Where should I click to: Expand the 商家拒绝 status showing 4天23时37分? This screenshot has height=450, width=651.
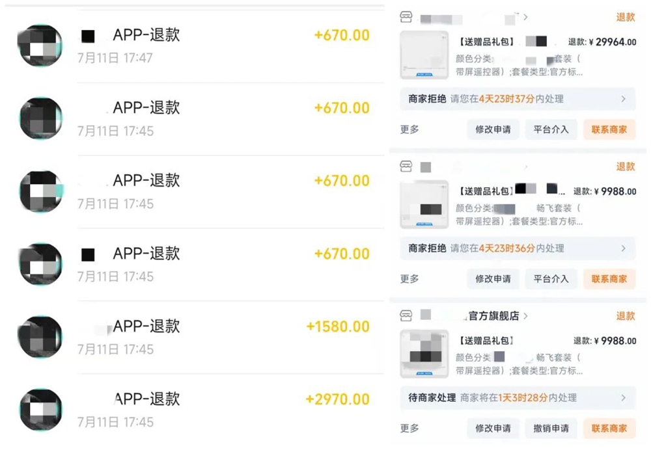point(623,99)
